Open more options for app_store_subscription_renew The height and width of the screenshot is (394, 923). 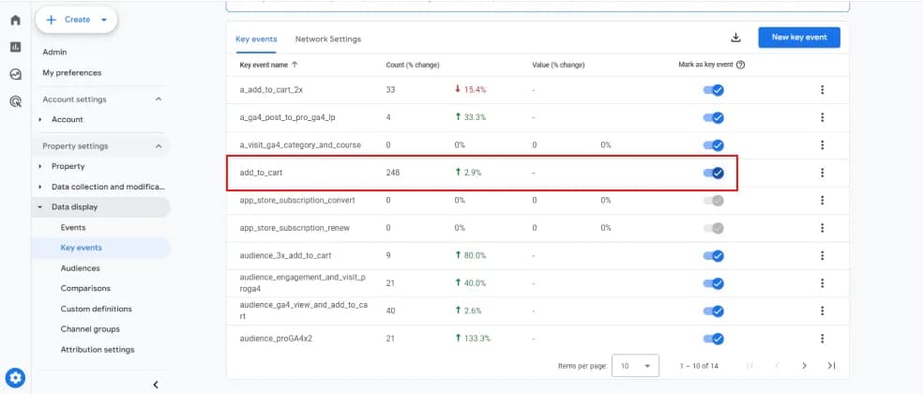point(822,228)
